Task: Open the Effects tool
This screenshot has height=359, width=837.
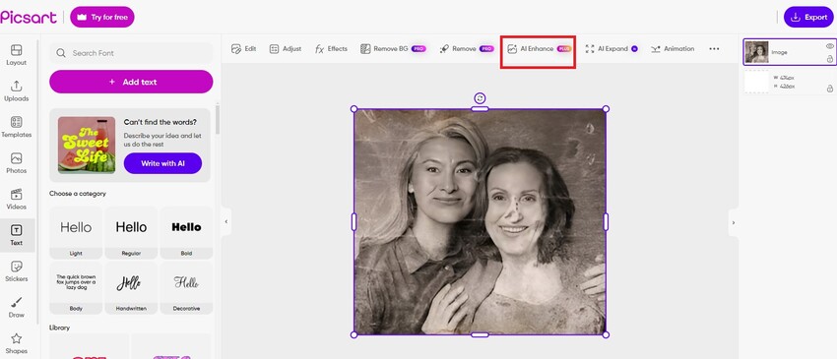Action: pos(331,48)
